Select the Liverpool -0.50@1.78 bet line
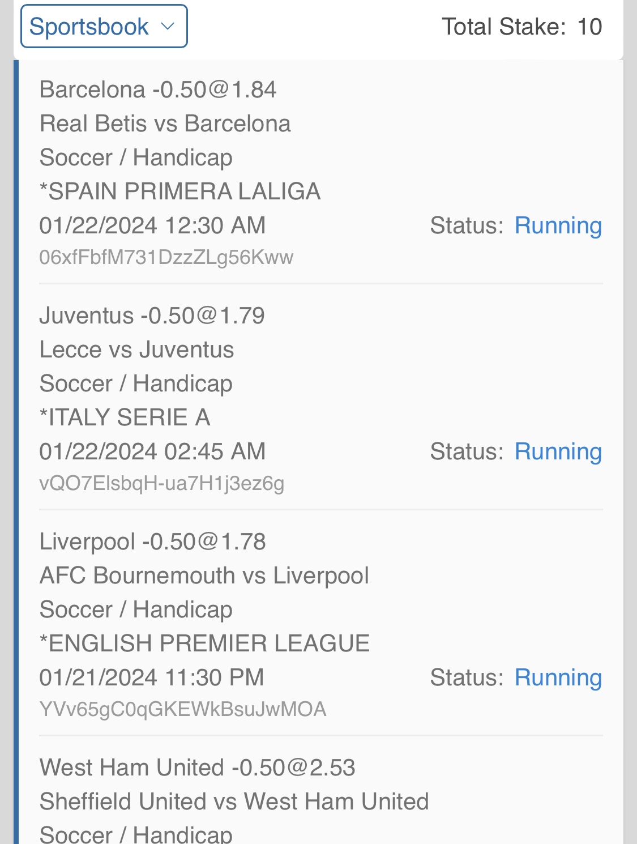The height and width of the screenshot is (844, 637). [152, 542]
